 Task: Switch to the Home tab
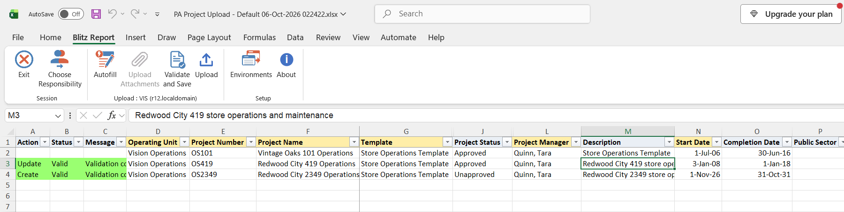pyautogui.click(x=51, y=37)
